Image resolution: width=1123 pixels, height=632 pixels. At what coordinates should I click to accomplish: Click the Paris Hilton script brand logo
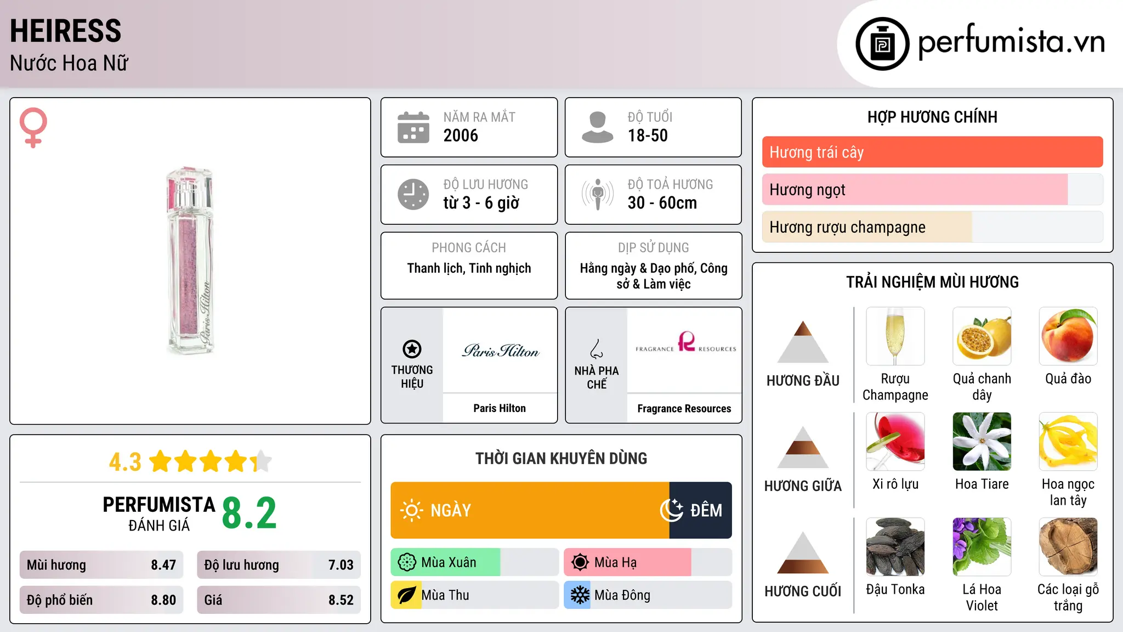click(x=501, y=351)
